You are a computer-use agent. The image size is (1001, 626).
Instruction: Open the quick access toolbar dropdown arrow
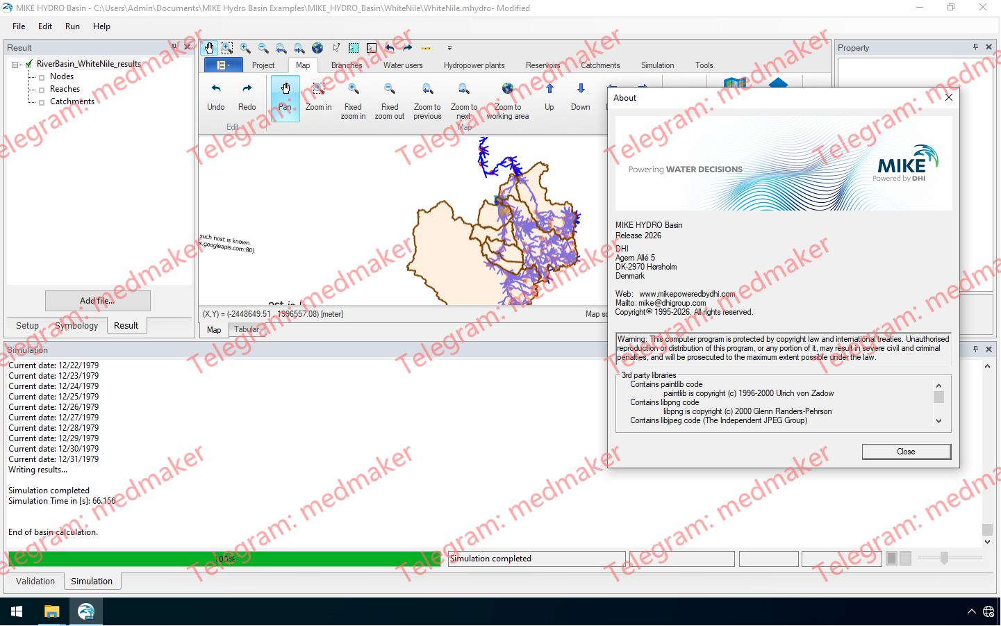[449, 48]
